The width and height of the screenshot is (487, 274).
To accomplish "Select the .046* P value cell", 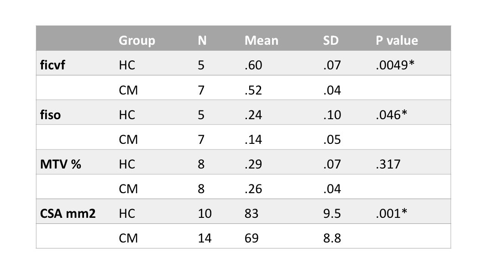I will pos(392,115).
